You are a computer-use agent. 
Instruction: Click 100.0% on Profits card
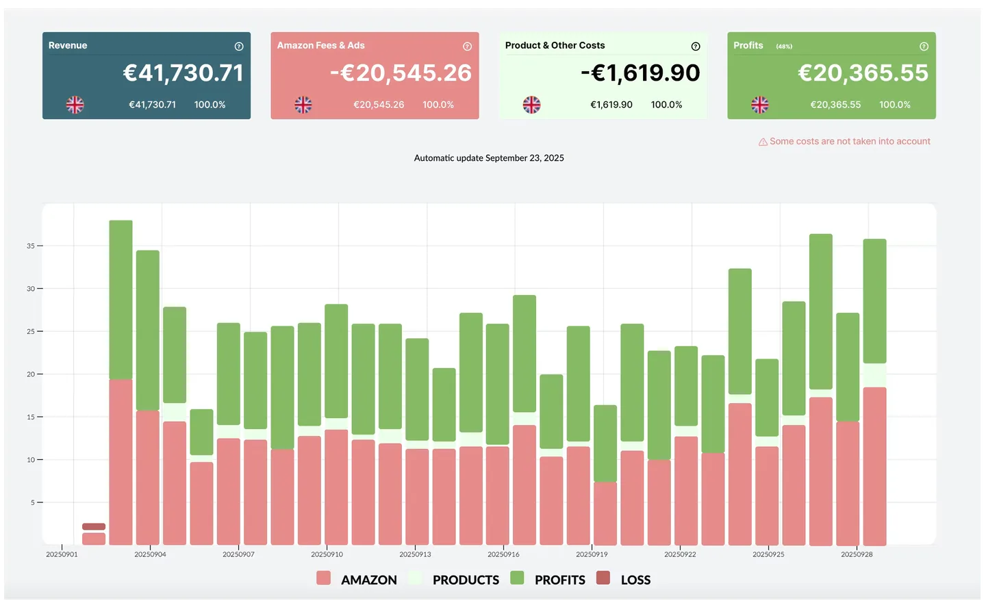pos(895,105)
